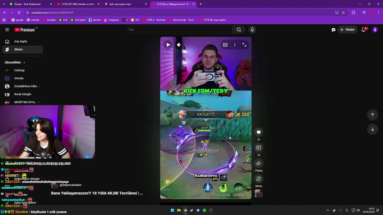Open the YouTube notifications bell
This screenshot has height=215, width=383.
click(364, 30)
